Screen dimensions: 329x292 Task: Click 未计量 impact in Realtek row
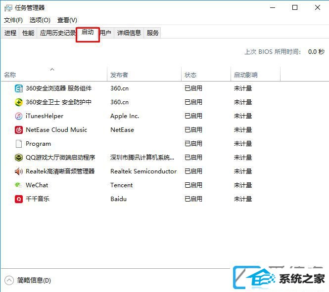243,171
